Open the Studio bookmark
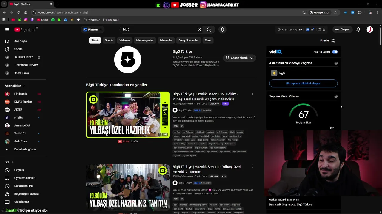Image resolution: width=382 pixels, height=214 pixels. [x=42, y=20]
